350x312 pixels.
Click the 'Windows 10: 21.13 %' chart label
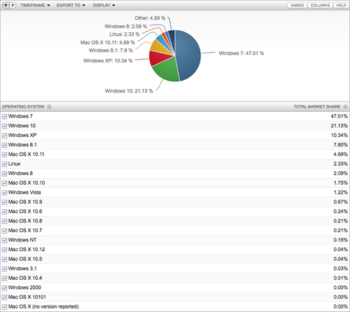[x=129, y=91]
